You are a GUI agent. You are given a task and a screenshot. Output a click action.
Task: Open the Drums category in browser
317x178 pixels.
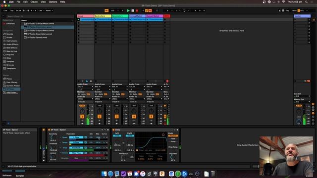point(9,38)
